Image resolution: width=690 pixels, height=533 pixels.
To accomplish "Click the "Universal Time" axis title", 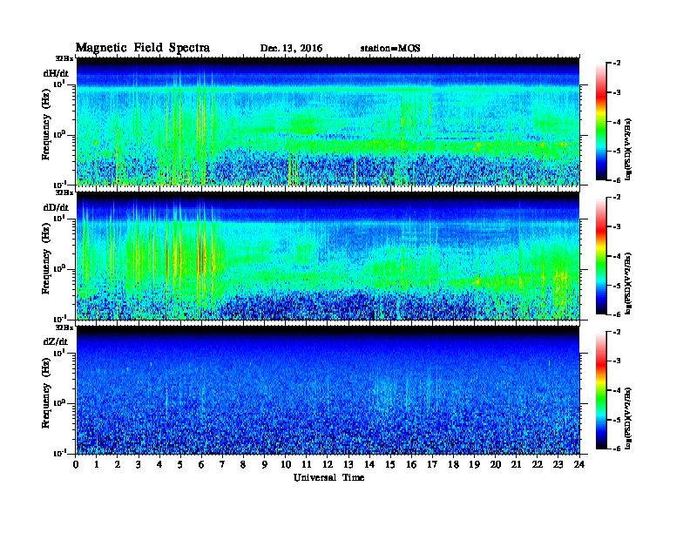I will coord(328,478).
